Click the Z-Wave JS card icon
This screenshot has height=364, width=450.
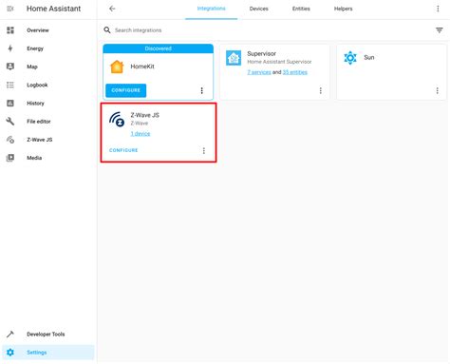(117, 119)
